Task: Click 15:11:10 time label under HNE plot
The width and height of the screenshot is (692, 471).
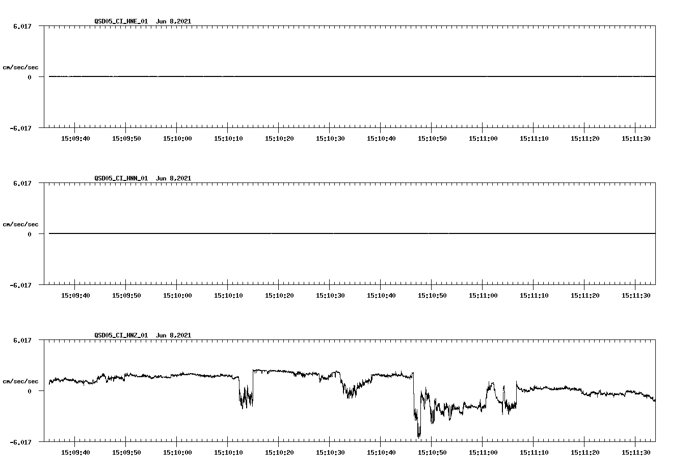Action: pos(534,139)
